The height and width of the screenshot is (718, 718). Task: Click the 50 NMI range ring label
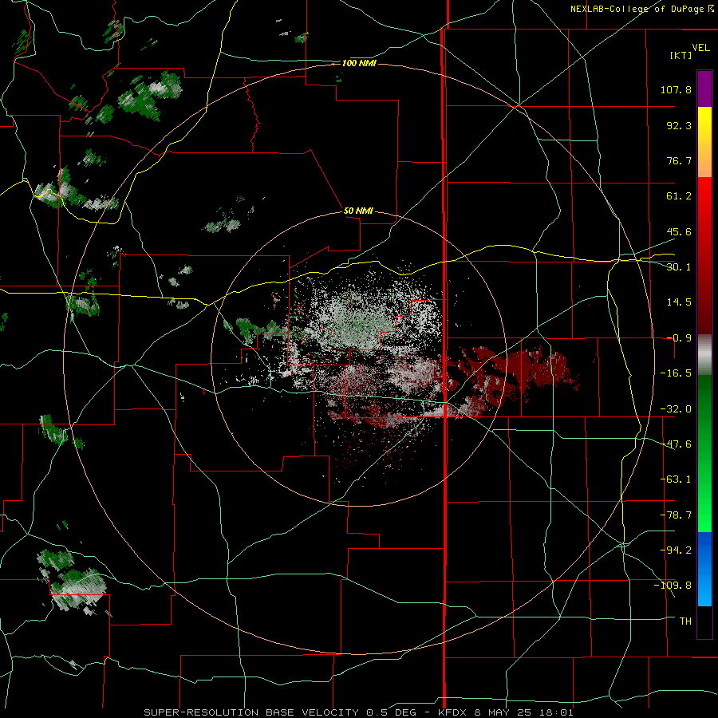point(358,211)
